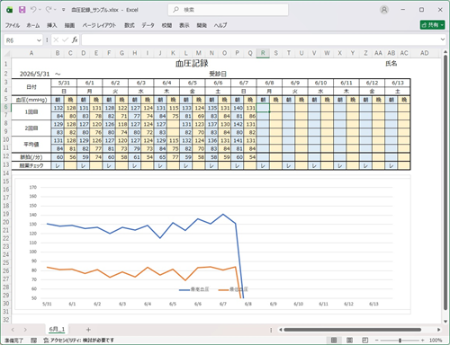Viewport: 450px width, 345px height.
Task: Click the 血圧記録 title cell
Action: 192,63
